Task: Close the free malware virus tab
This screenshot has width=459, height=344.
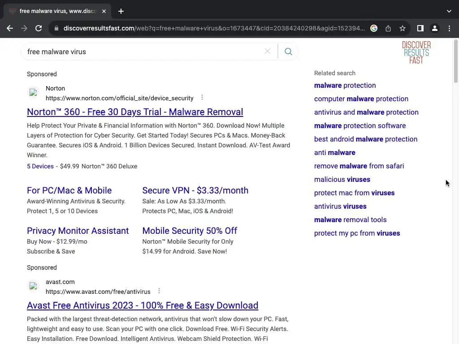Action: (x=104, y=11)
